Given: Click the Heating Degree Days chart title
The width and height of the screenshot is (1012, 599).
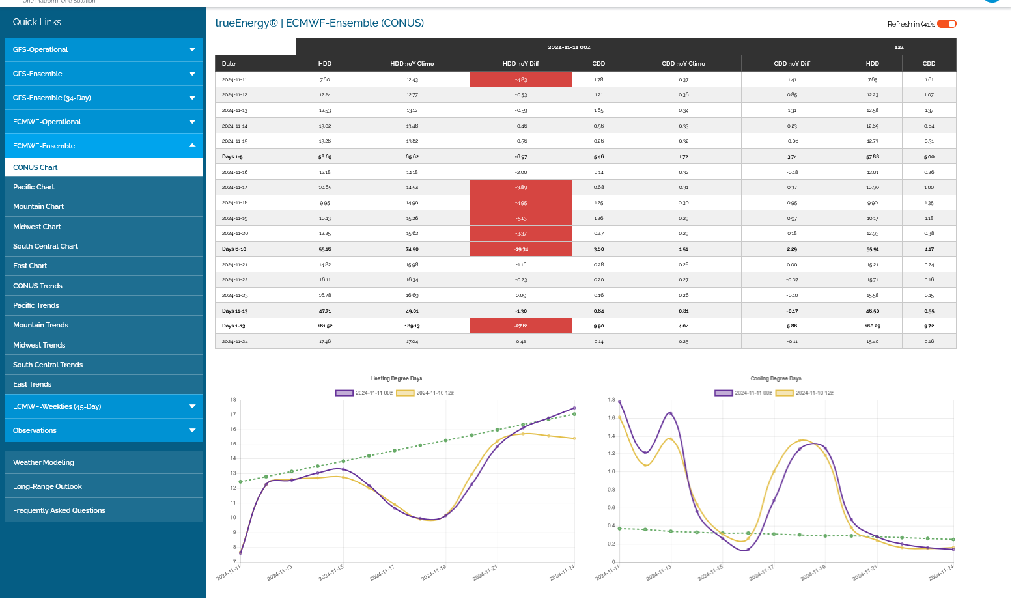Looking at the screenshot, I should click(397, 378).
